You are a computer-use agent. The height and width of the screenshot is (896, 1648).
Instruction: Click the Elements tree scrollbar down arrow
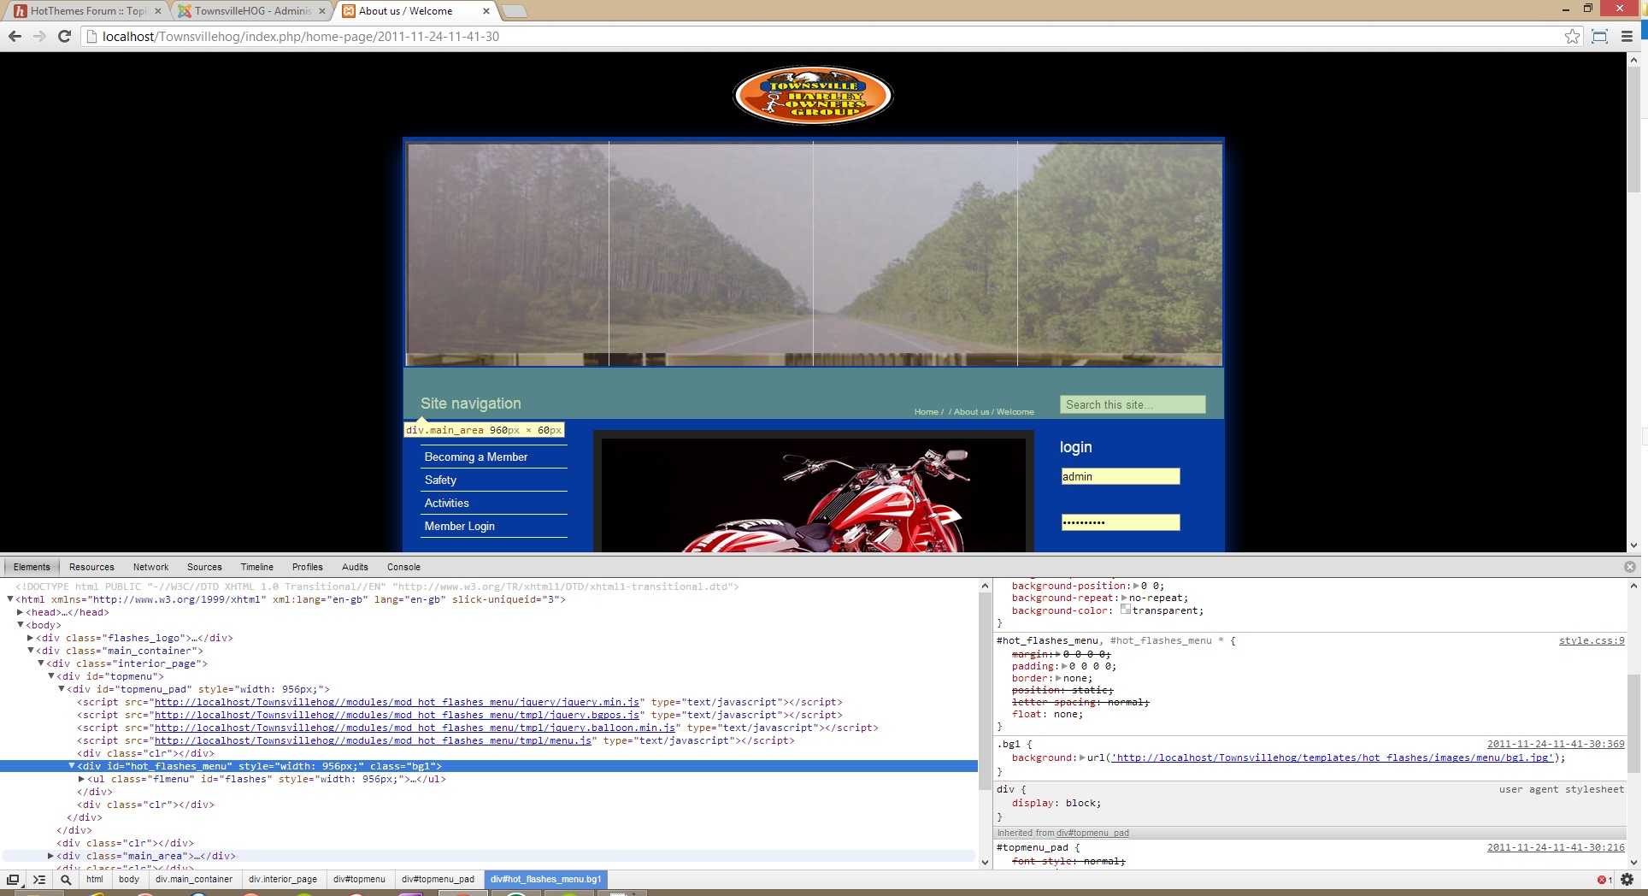[x=985, y=863]
